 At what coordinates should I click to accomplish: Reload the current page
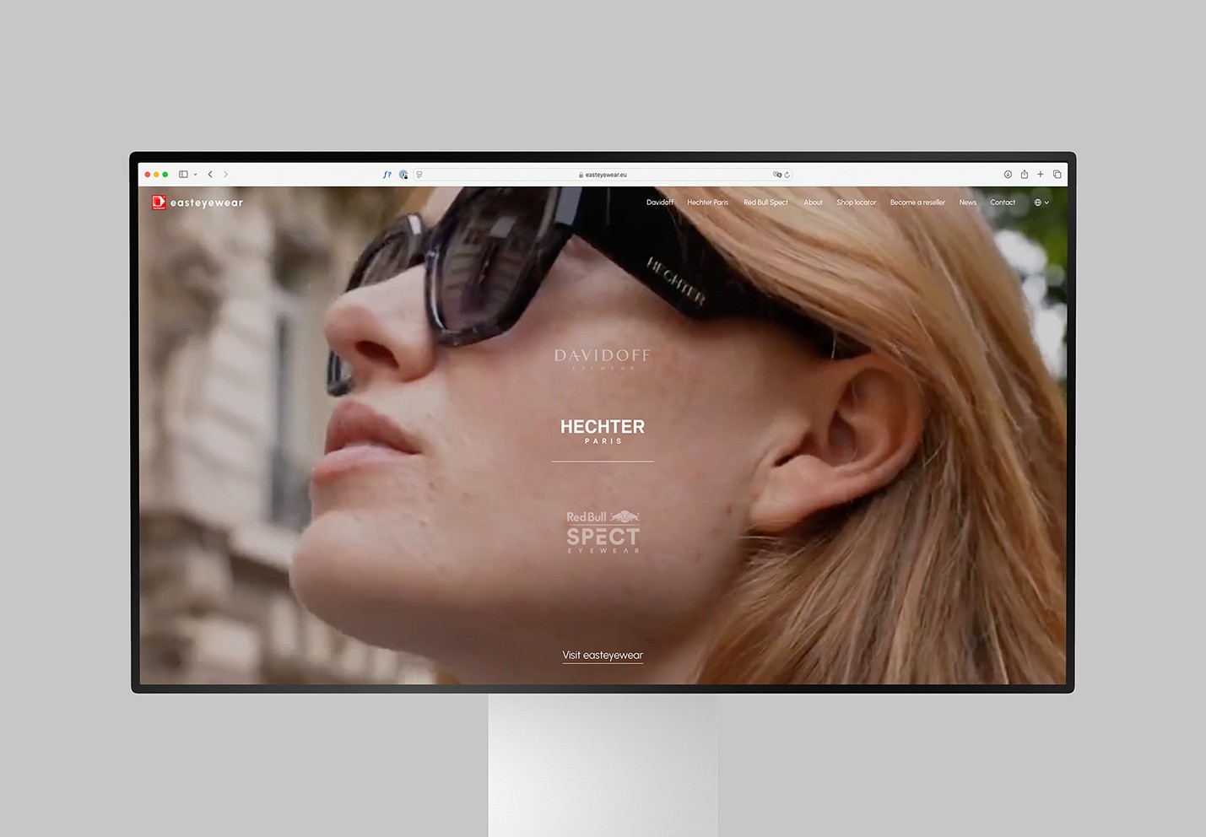pos(787,175)
